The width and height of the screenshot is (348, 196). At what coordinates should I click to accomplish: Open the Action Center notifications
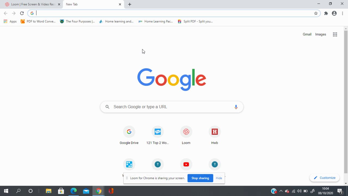(x=340, y=191)
